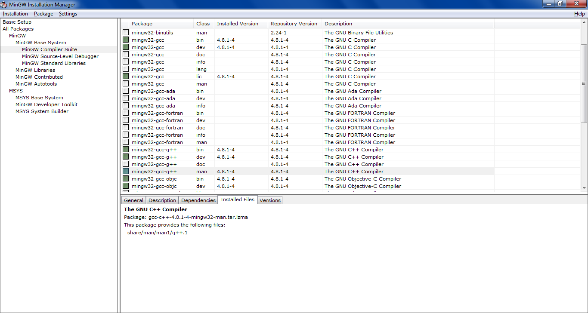Viewport: 588px width, 313px height.
Task: Click the package list scrollbar down arrow
Action: pos(584,188)
